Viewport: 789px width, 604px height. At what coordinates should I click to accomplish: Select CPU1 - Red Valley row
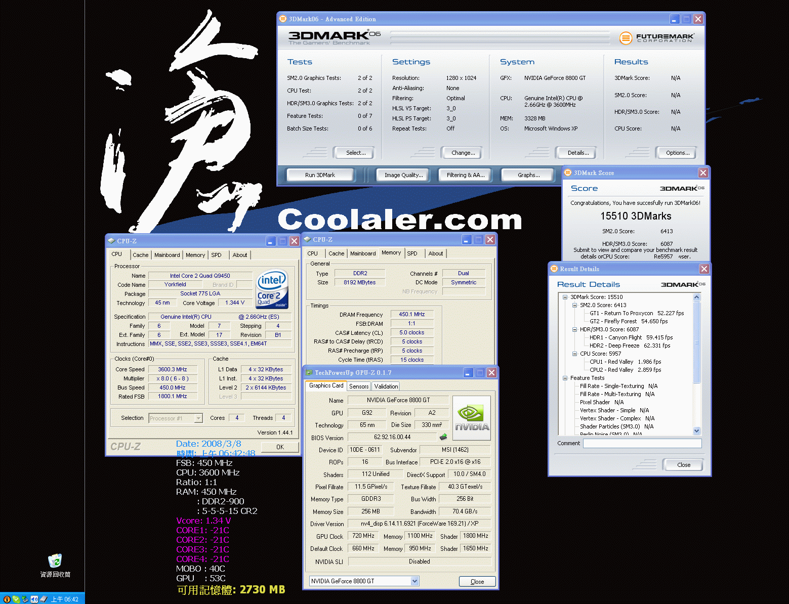click(625, 362)
